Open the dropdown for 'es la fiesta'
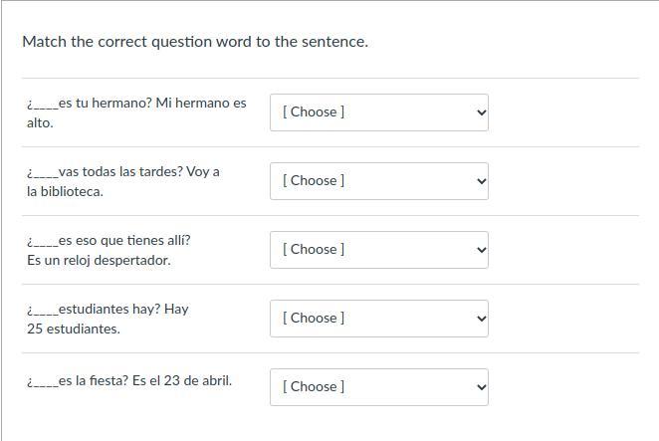The image size is (659, 441). (x=378, y=387)
